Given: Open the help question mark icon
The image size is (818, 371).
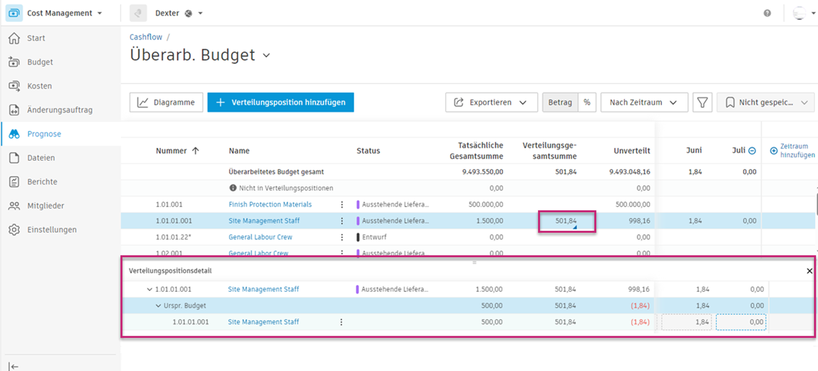Looking at the screenshot, I should point(767,13).
